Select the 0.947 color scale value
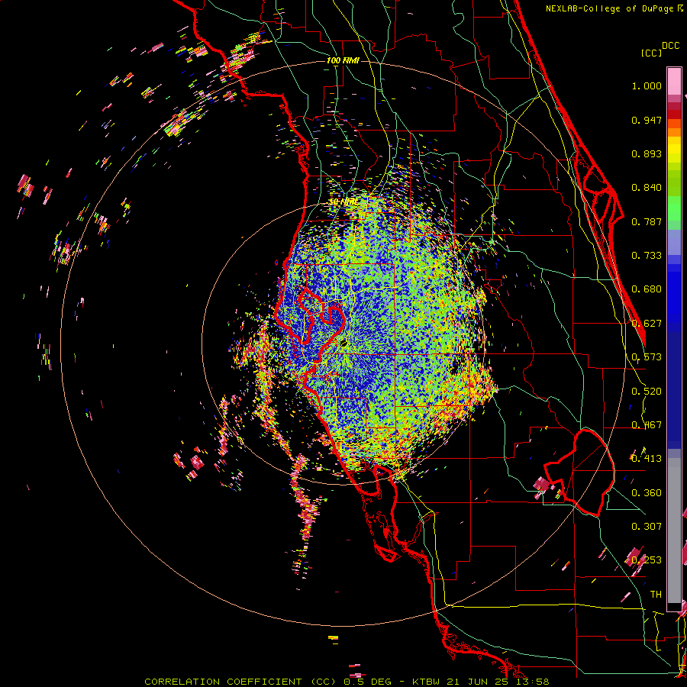This screenshot has height=687, width=687. click(x=647, y=120)
